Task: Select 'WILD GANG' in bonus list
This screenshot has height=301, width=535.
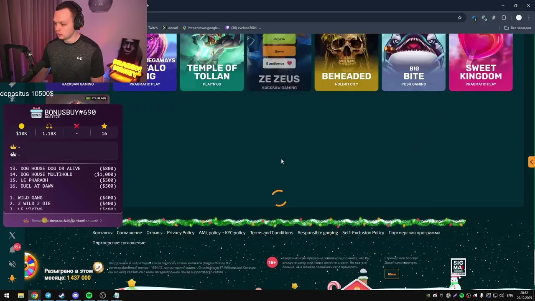Action: pos(63,198)
